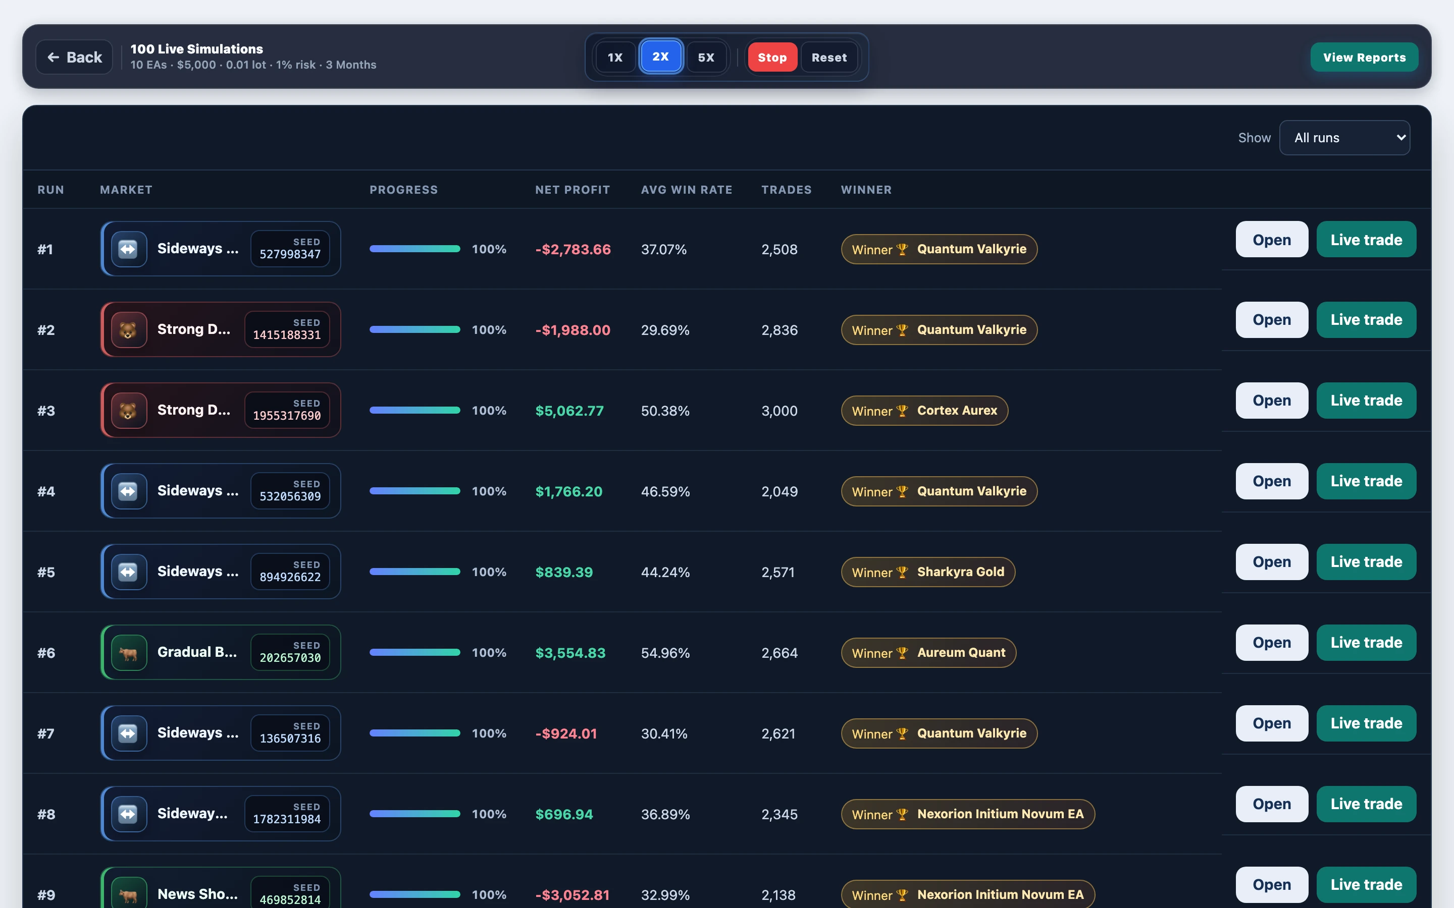Click the TRADES column header
Viewport: 1454px width, 908px height.
(x=787, y=190)
